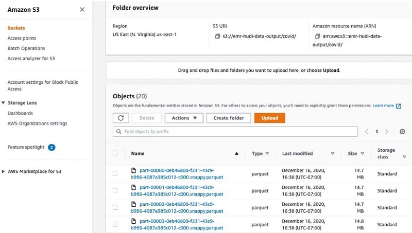
Task: Sort by Last modified column arrow
Action: [332, 153]
